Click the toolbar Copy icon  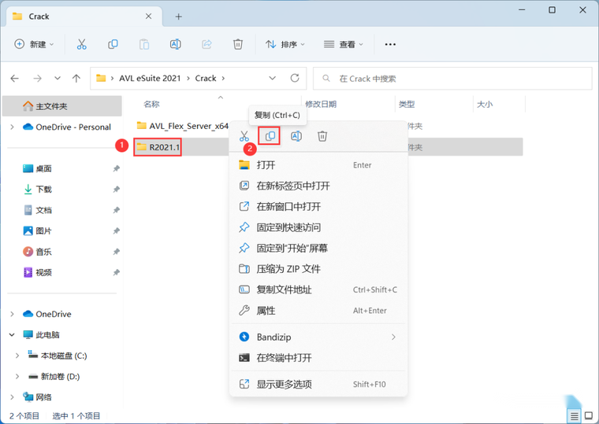point(113,44)
